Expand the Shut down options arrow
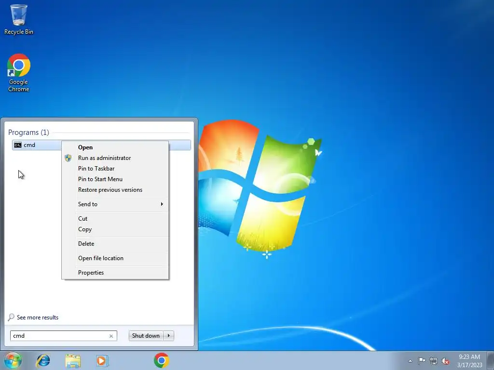The image size is (494, 370). tap(169, 336)
